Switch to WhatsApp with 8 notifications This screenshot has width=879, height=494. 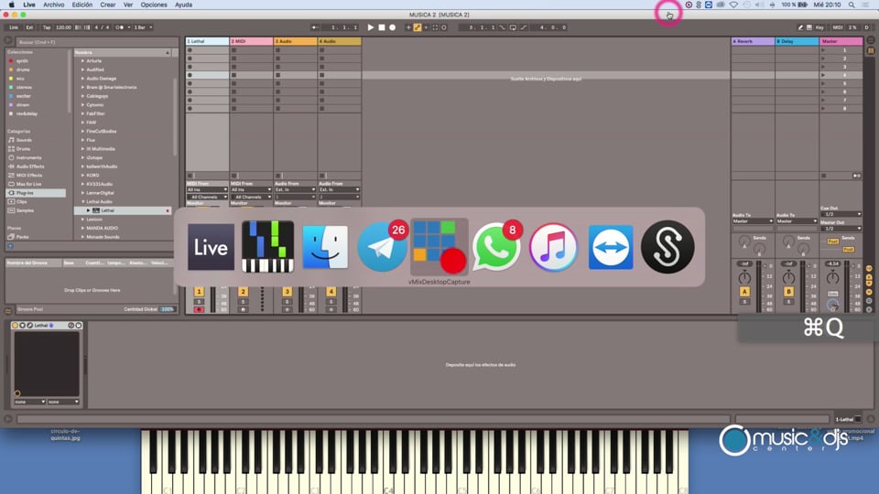(x=496, y=247)
